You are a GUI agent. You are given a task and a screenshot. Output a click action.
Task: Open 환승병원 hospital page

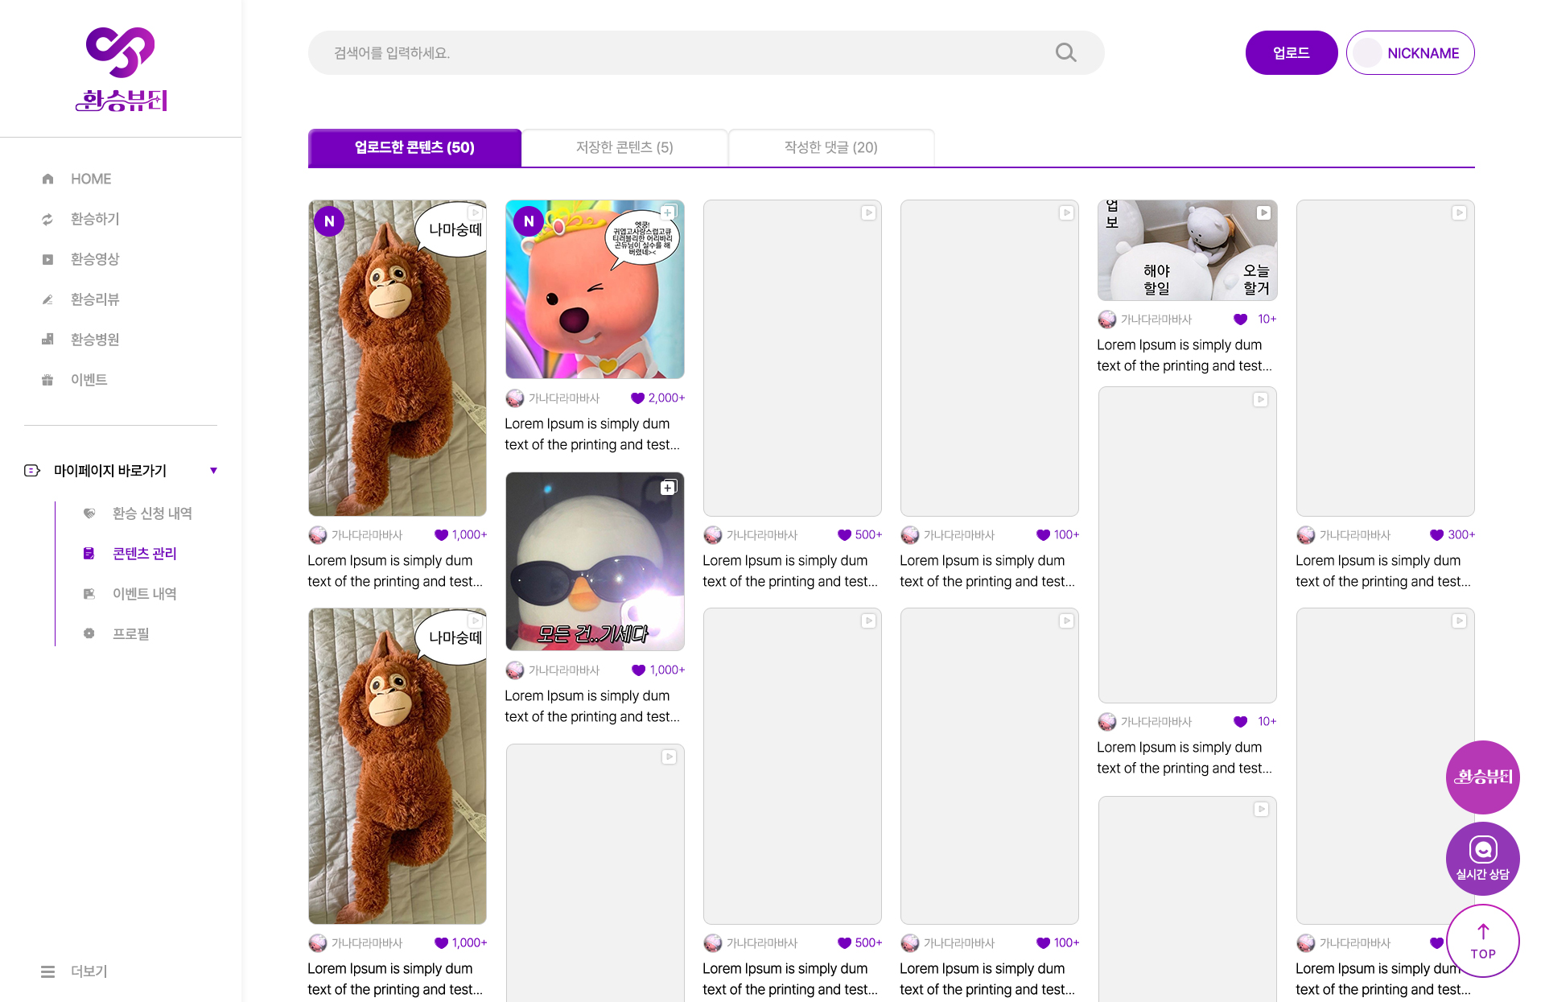tap(94, 340)
